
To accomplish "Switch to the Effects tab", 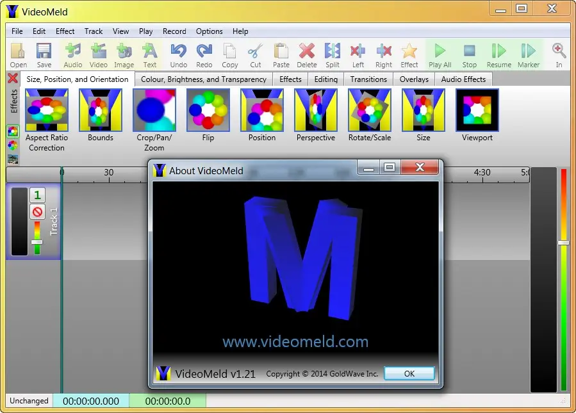I will tap(290, 79).
